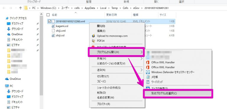Click the chevron after PC in address bar
This screenshot has width=227, height=109.
tap(38, 8)
